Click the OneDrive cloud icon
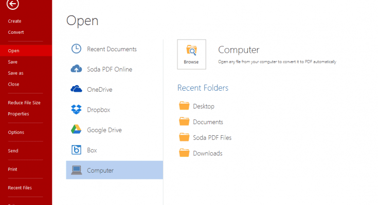The height and width of the screenshot is (205, 378). pyautogui.click(x=76, y=89)
